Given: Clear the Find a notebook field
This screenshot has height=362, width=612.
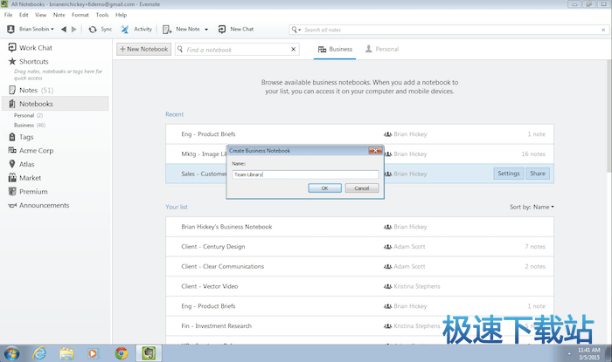Looking at the screenshot, I should 293,50.
